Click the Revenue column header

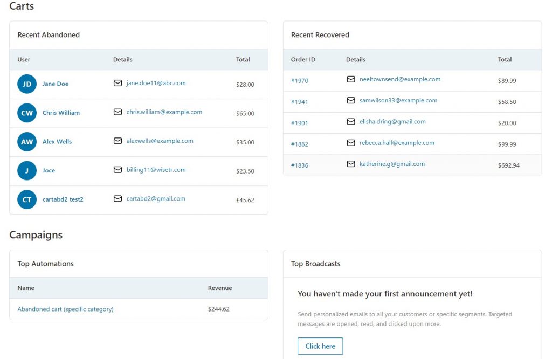pyautogui.click(x=220, y=288)
